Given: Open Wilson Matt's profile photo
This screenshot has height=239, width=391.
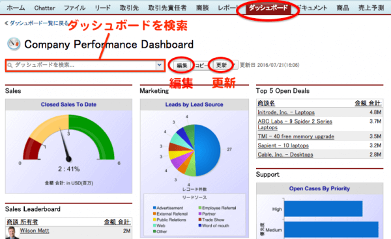Looking at the screenshot, I should click(12, 233).
